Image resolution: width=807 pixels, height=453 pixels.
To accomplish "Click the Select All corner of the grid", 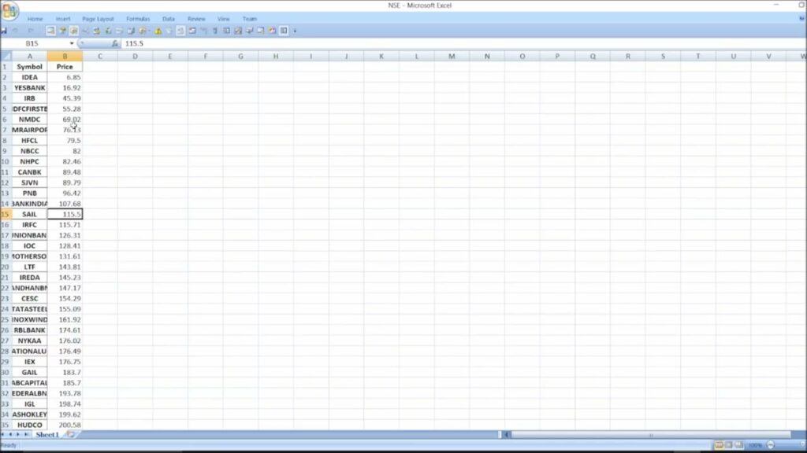I will click(x=6, y=56).
